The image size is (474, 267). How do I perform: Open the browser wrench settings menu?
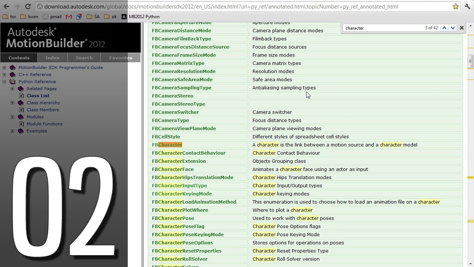pyautogui.click(x=468, y=6)
